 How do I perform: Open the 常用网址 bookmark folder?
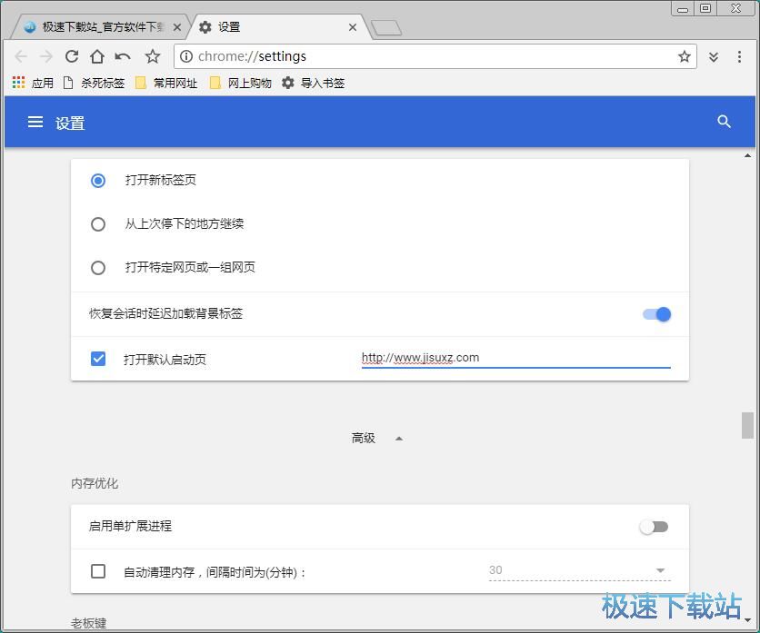click(166, 83)
